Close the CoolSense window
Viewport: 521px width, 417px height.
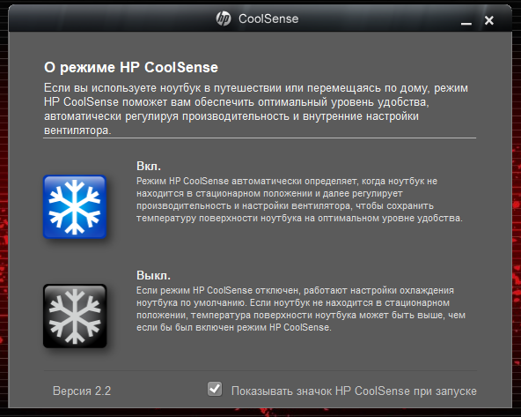point(489,20)
